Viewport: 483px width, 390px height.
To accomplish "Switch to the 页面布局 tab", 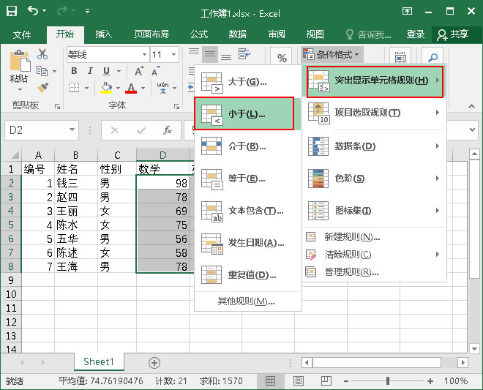I will (x=151, y=34).
